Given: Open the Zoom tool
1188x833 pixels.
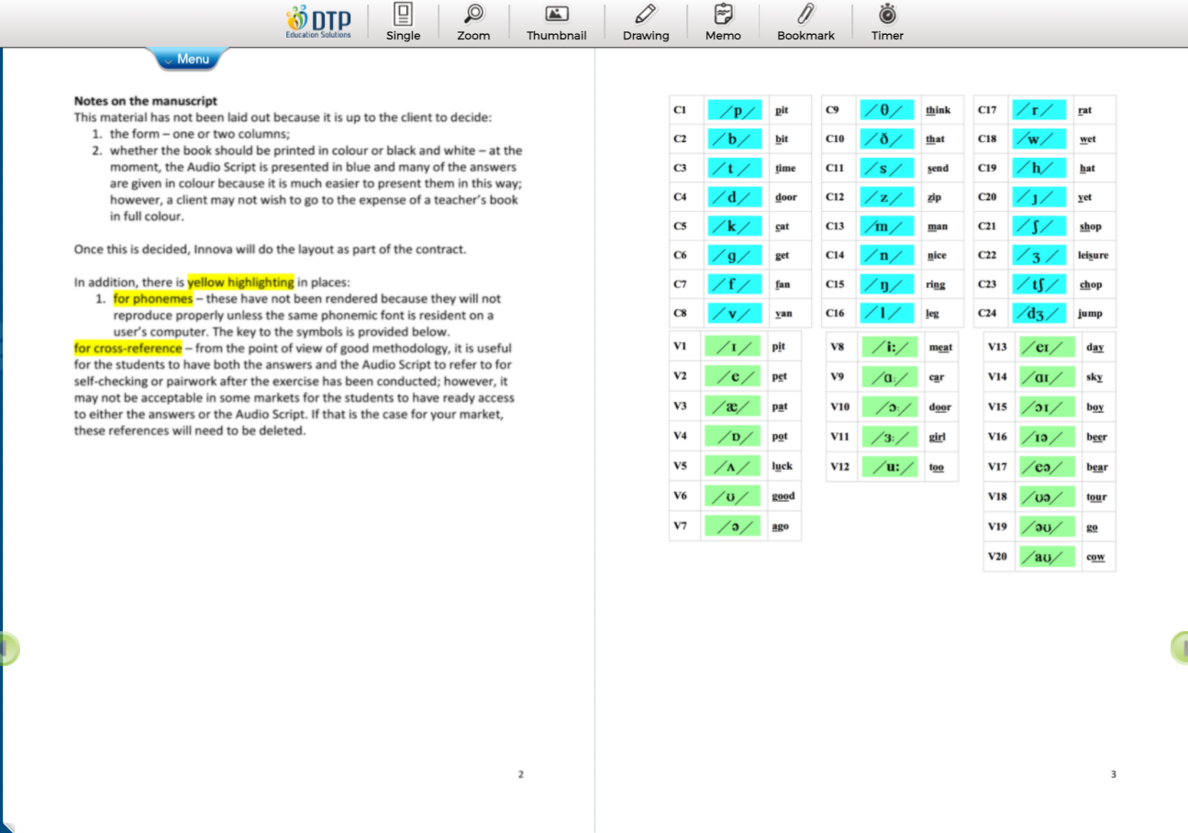Looking at the screenshot, I should click(473, 23).
